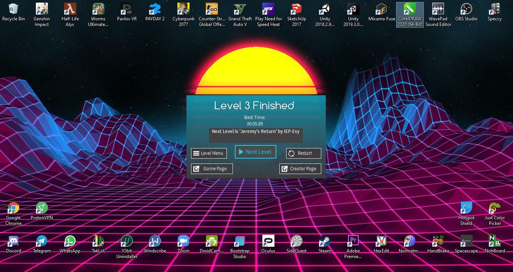The image size is (513, 272).
Task: Click the ProtonVPN desktop icon
Action: [42, 208]
